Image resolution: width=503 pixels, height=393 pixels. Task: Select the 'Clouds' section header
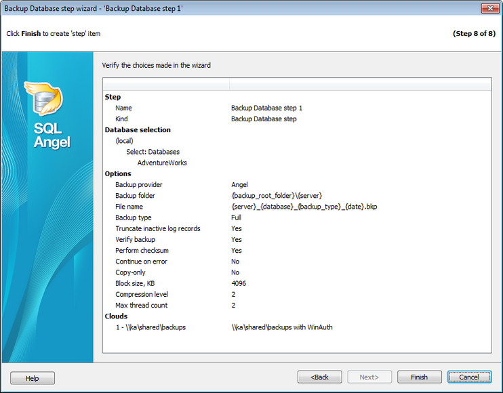click(x=116, y=316)
